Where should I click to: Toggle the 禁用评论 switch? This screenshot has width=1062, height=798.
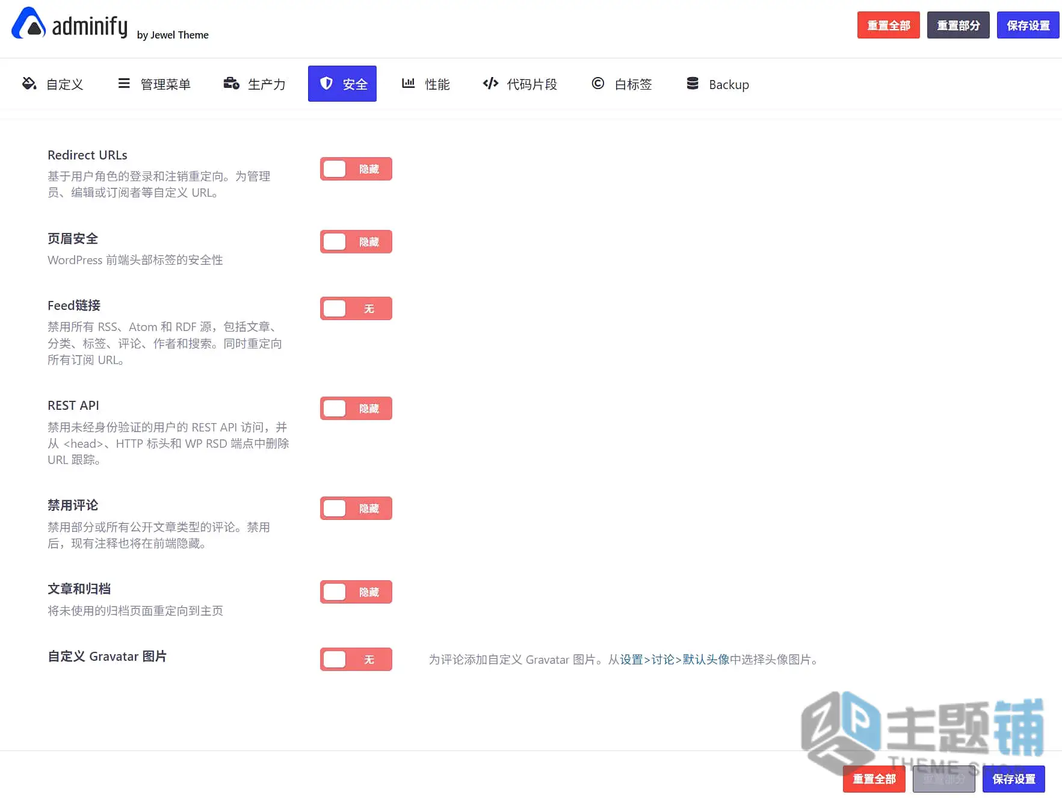click(356, 509)
